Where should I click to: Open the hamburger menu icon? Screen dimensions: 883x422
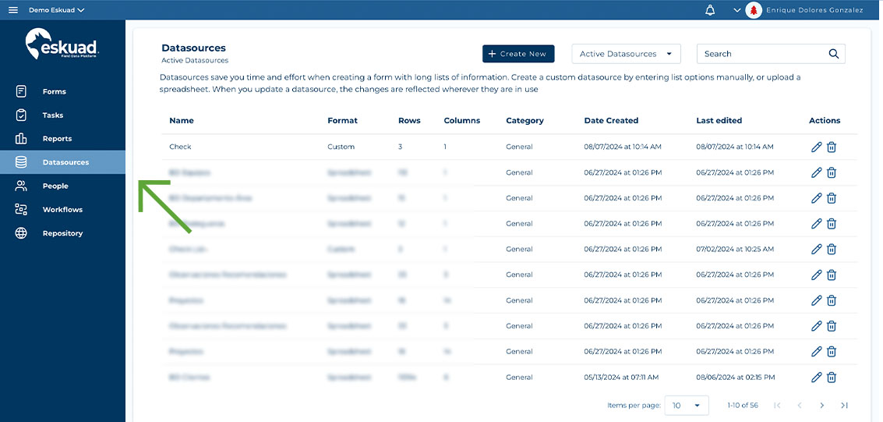tap(13, 10)
